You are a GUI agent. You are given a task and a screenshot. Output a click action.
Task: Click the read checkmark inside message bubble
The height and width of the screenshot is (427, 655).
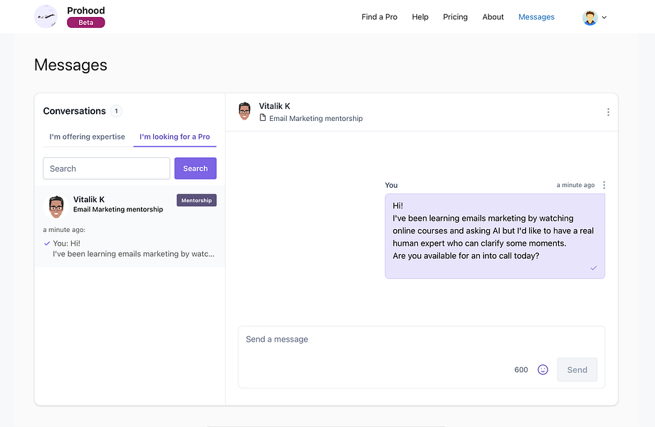594,268
